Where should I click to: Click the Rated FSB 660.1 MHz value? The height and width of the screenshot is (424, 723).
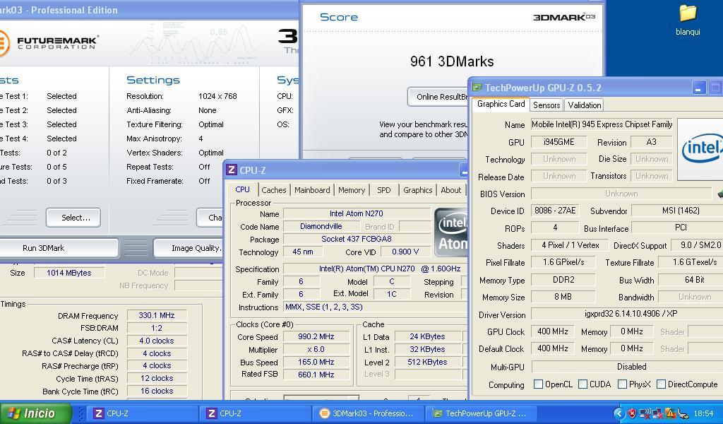(x=316, y=375)
